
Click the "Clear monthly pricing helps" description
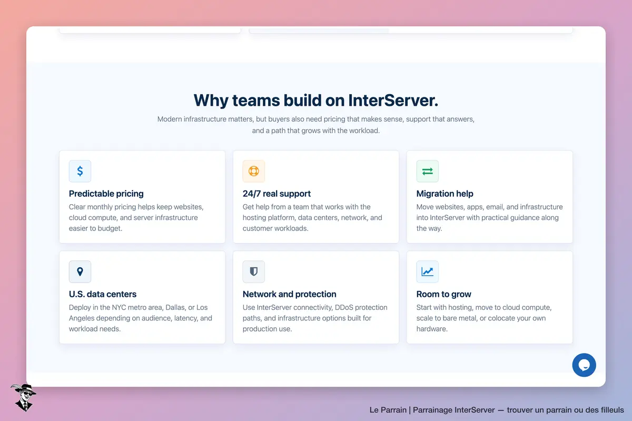136,217
